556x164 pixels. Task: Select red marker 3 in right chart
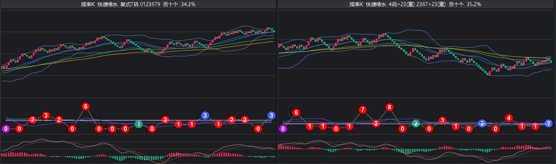tap(442, 120)
